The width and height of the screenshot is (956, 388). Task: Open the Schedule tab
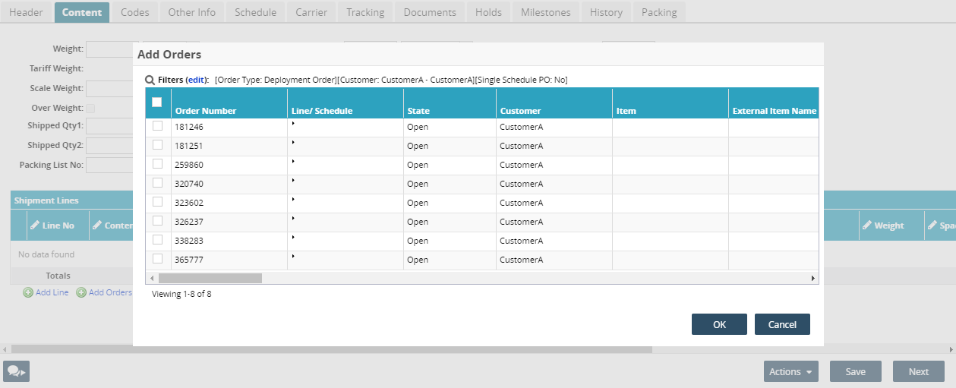click(x=255, y=12)
